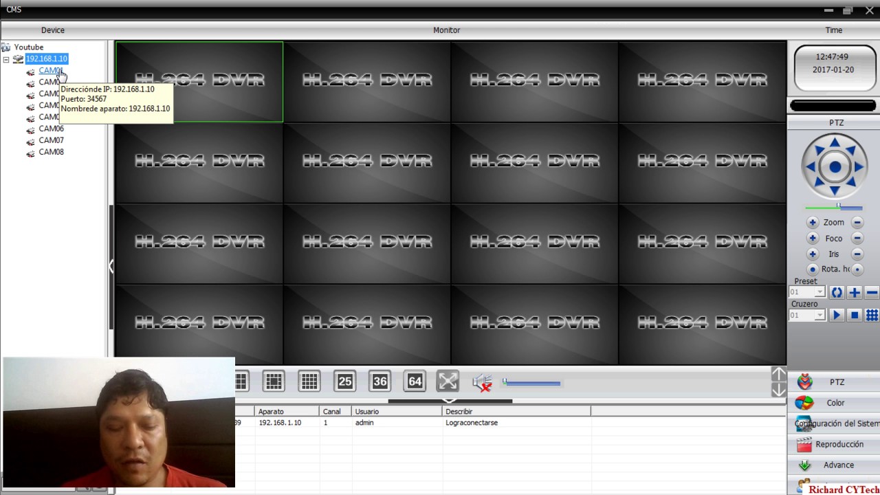The image size is (880, 495).
Task: Click the 12:47:49 clock display
Action: pyautogui.click(x=832, y=57)
